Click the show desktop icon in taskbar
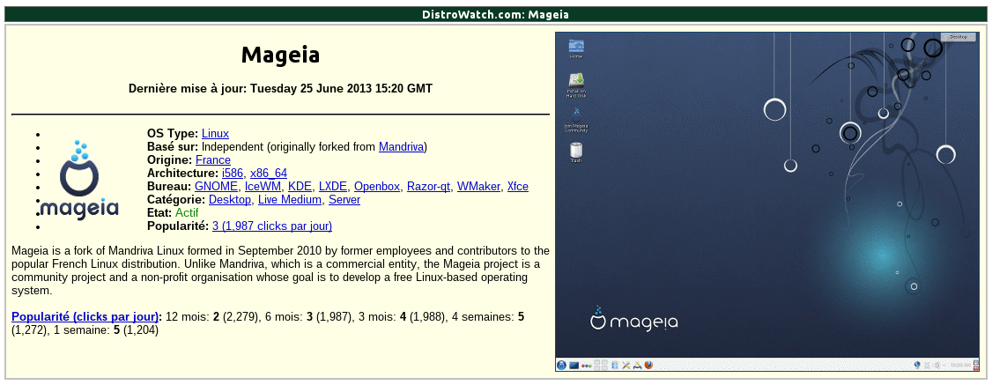The width and height of the screenshot is (992, 385). click(x=574, y=365)
